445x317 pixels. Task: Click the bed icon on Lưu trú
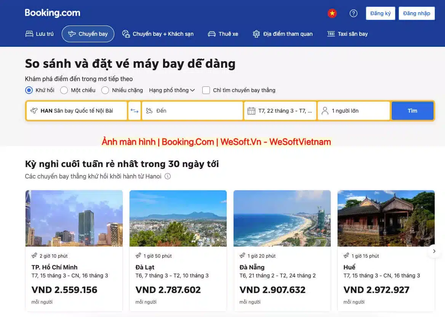coord(29,34)
